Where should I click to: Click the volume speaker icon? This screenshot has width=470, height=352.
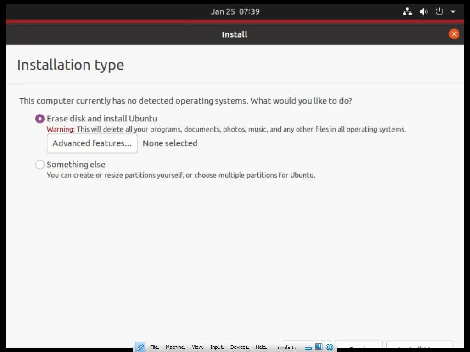423,11
